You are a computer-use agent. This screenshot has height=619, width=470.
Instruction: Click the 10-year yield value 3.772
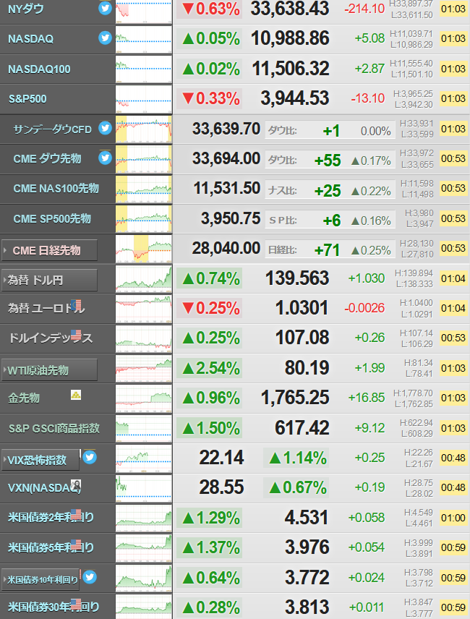pos(307,578)
